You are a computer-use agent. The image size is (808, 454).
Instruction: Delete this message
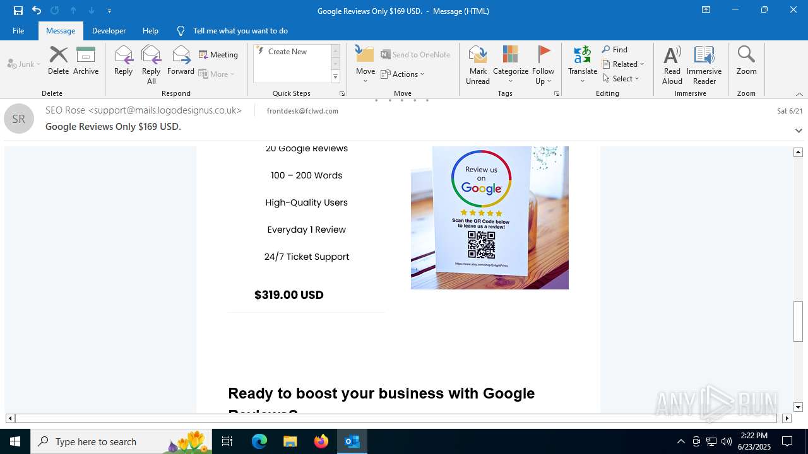coord(58,61)
